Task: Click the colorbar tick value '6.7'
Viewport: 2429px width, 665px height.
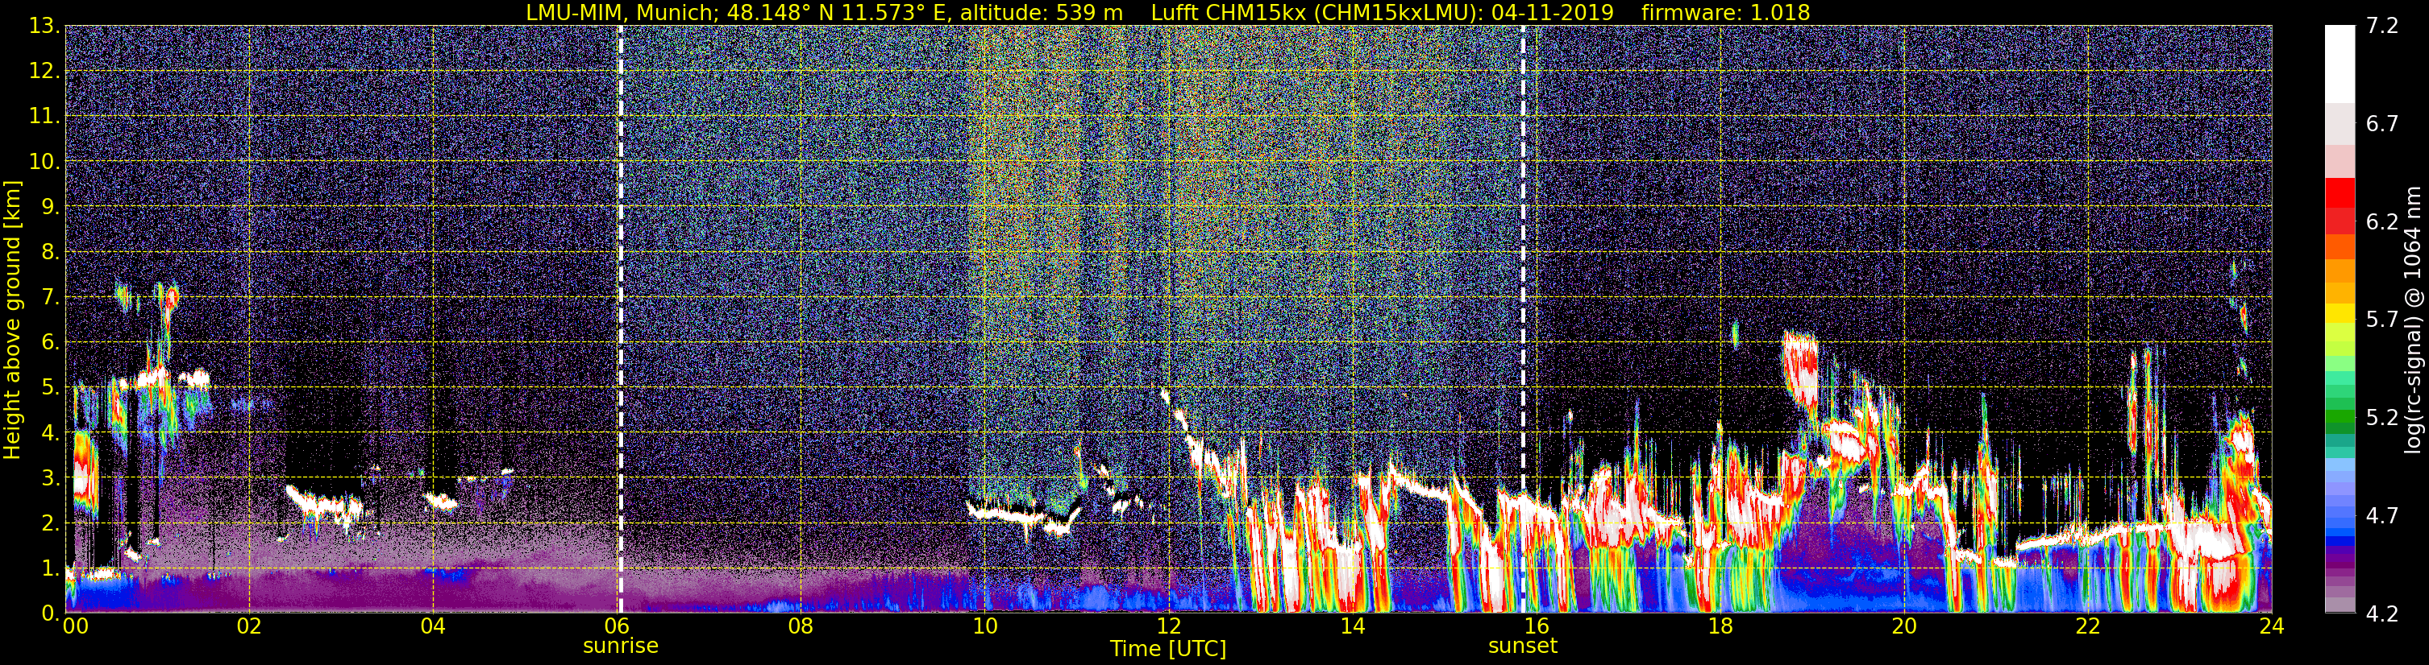Action: coord(2382,124)
